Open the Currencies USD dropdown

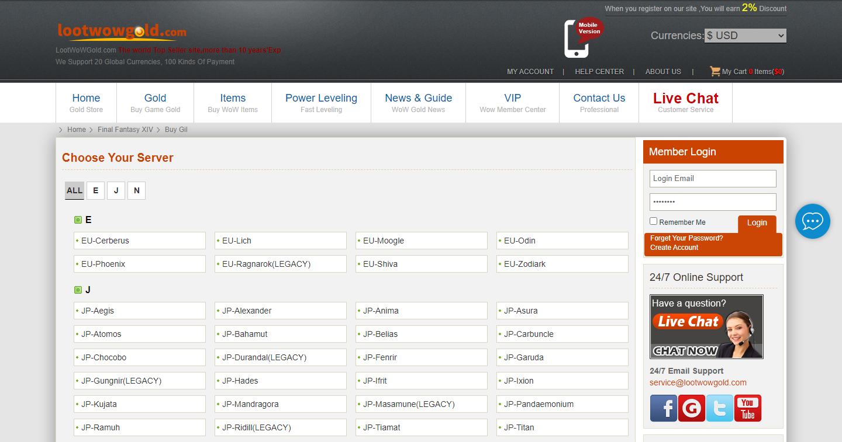pos(745,36)
